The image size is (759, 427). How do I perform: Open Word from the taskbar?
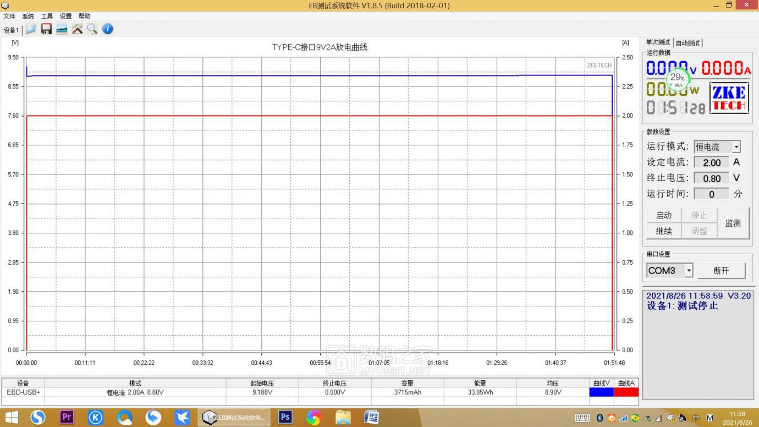pyautogui.click(x=372, y=418)
